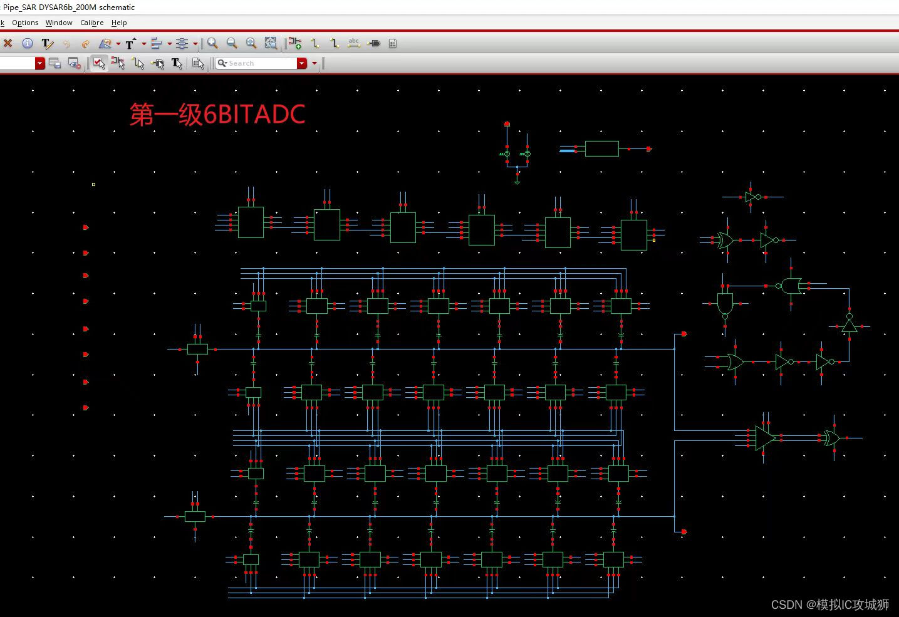This screenshot has height=617, width=899.
Task: Click inside the Search field
Action: pyautogui.click(x=257, y=63)
